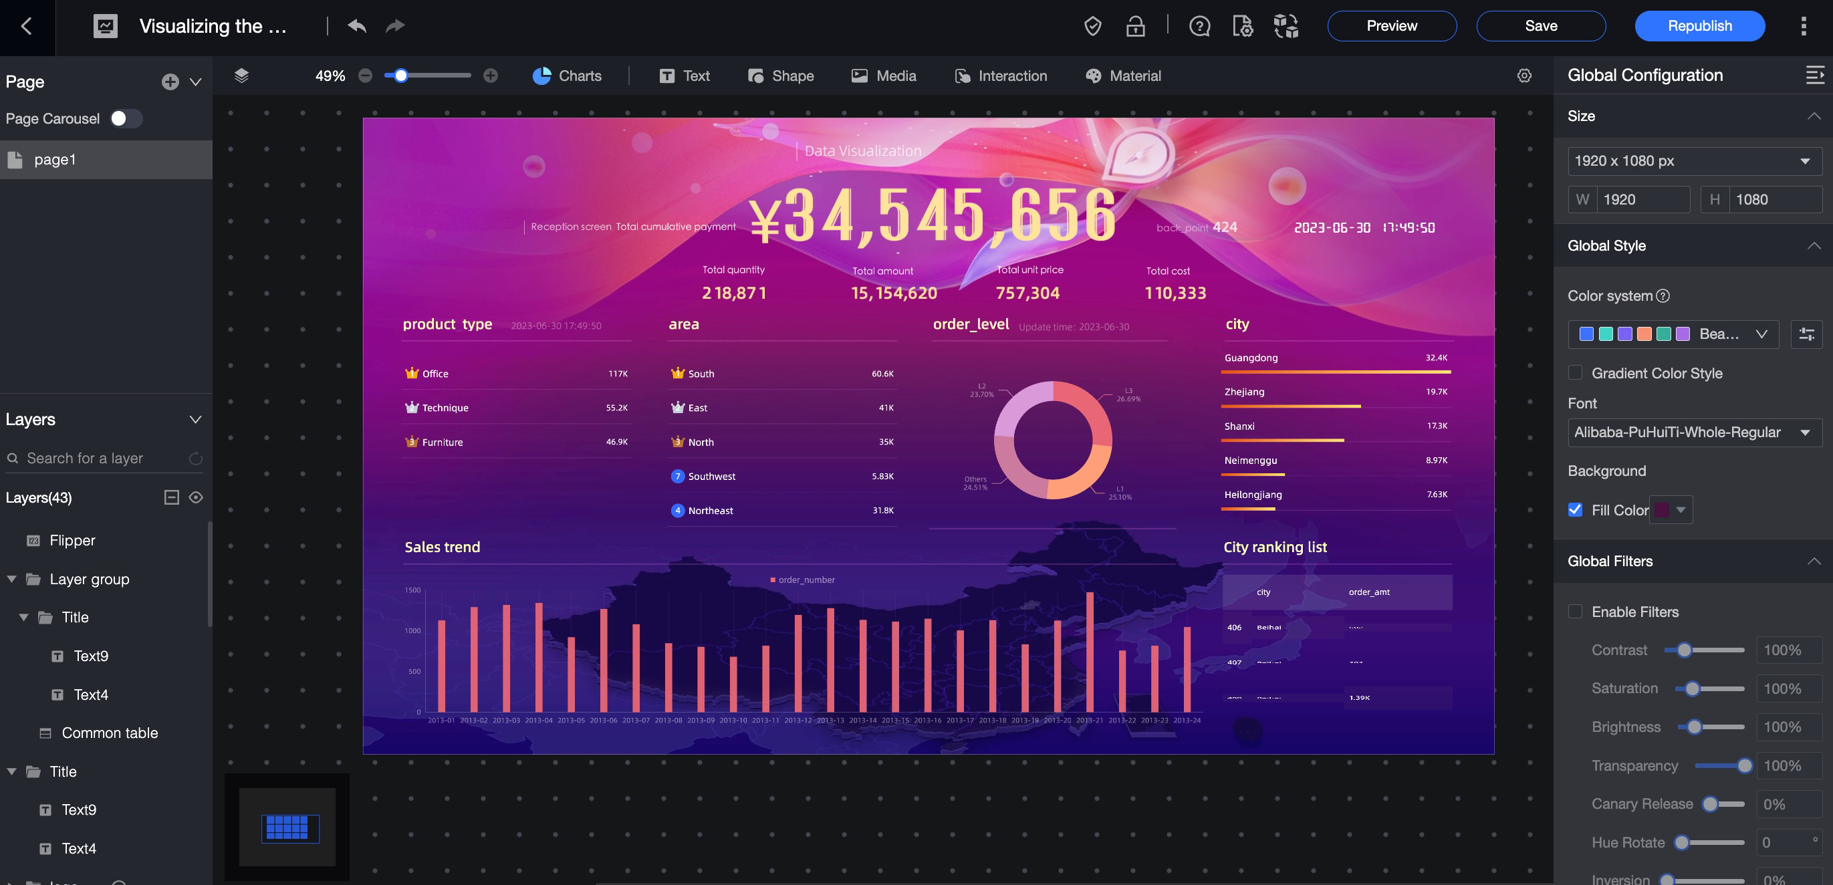Image resolution: width=1833 pixels, height=885 pixels.
Task: Click the Preview button
Action: point(1391,26)
